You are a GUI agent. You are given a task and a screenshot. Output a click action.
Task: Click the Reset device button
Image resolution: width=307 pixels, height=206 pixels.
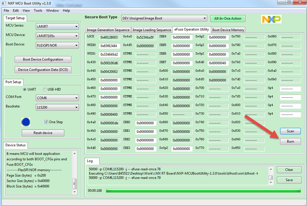43,133
